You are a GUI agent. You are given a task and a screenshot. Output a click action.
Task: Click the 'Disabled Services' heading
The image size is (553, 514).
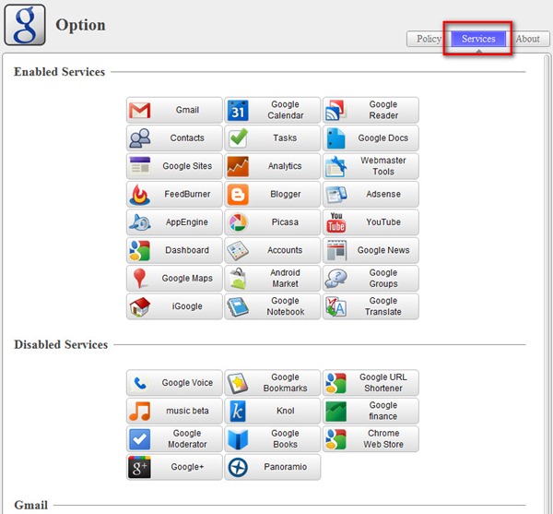(x=61, y=344)
